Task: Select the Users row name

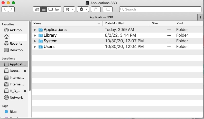Action: (49, 46)
